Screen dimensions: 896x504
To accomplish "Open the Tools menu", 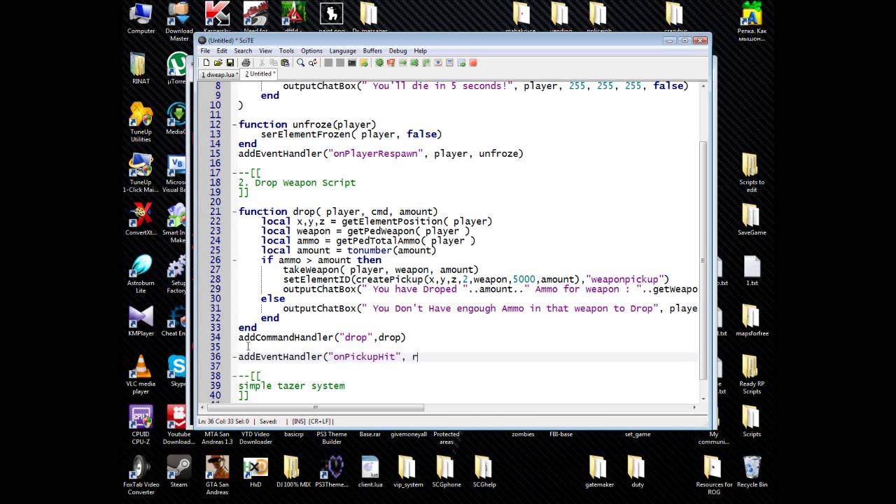I will tap(286, 50).
